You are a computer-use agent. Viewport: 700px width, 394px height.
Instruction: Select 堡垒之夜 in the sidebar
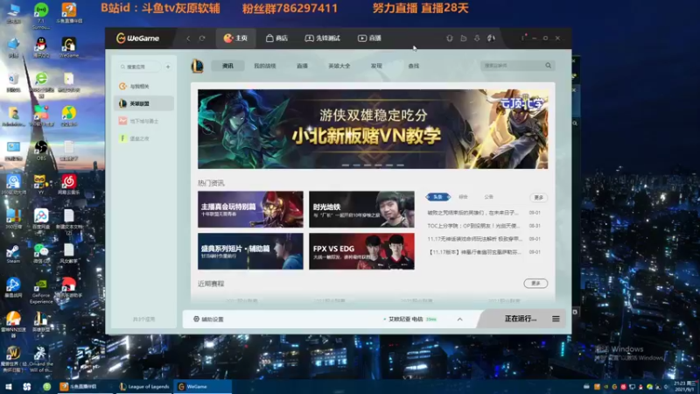[143, 138]
